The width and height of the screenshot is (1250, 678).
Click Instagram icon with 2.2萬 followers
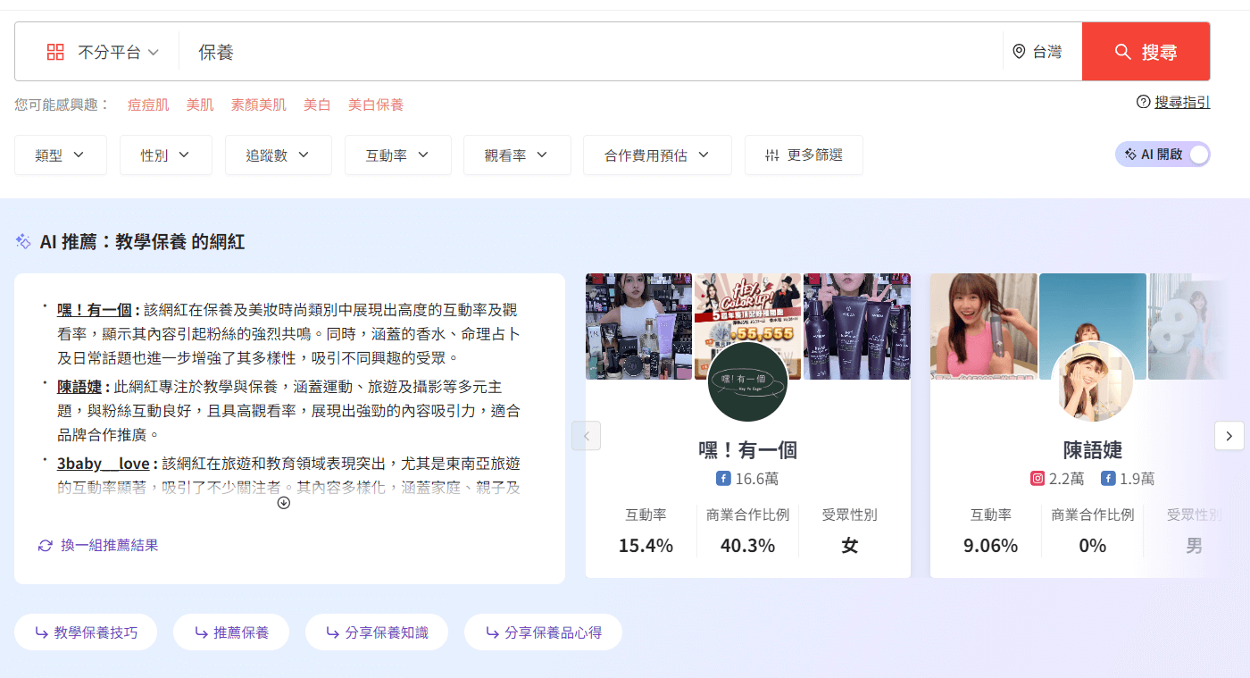coord(1037,479)
